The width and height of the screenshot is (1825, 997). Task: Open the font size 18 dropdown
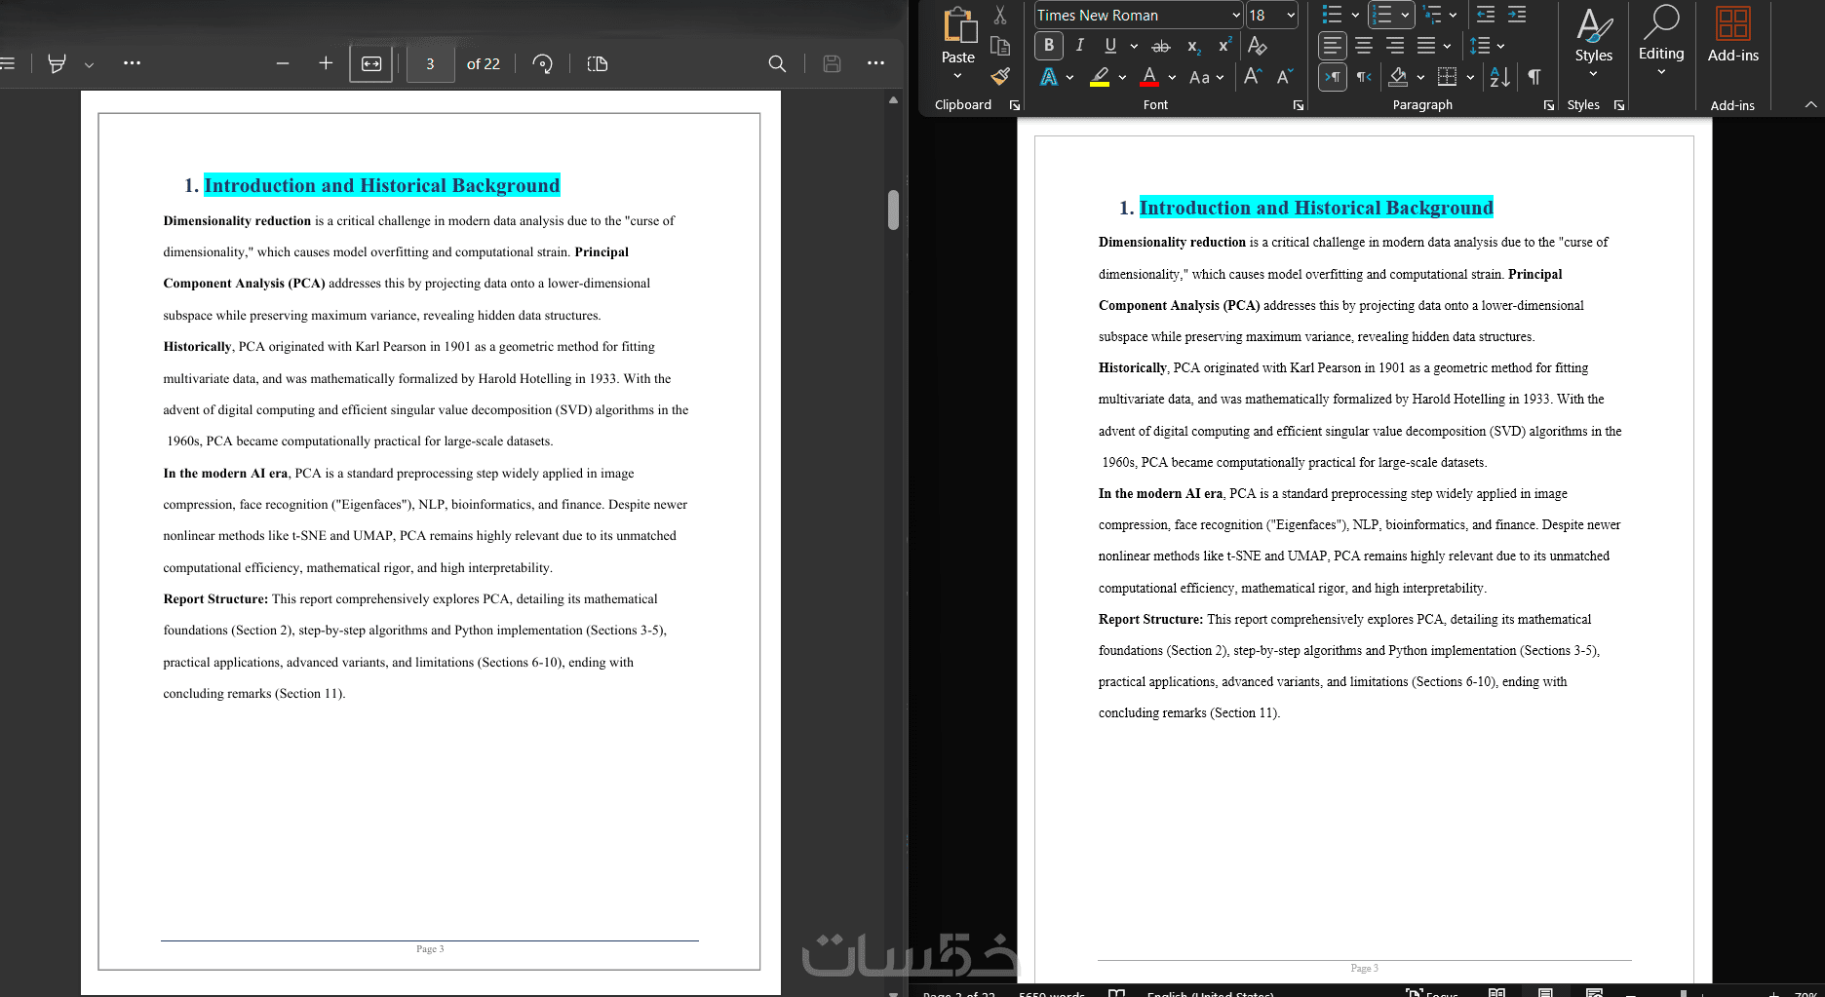1291,15
